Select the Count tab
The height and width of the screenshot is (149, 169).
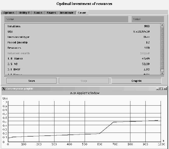click(82, 13)
